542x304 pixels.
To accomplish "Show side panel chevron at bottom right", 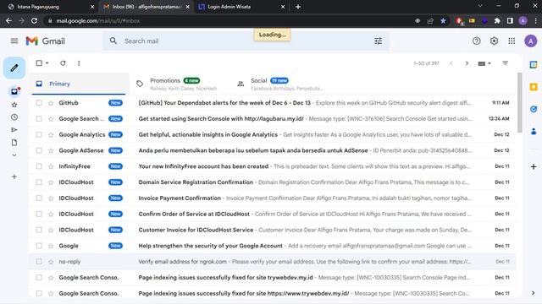I will point(533,293).
